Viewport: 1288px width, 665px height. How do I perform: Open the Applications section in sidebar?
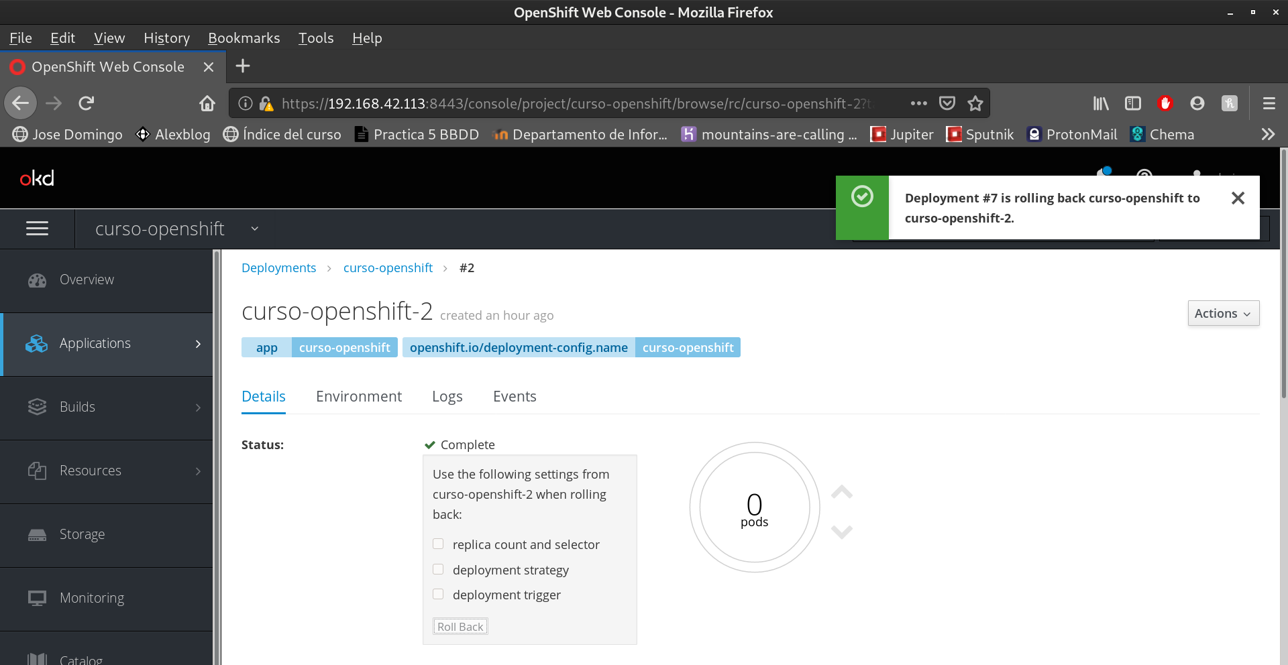pyautogui.click(x=95, y=343)
